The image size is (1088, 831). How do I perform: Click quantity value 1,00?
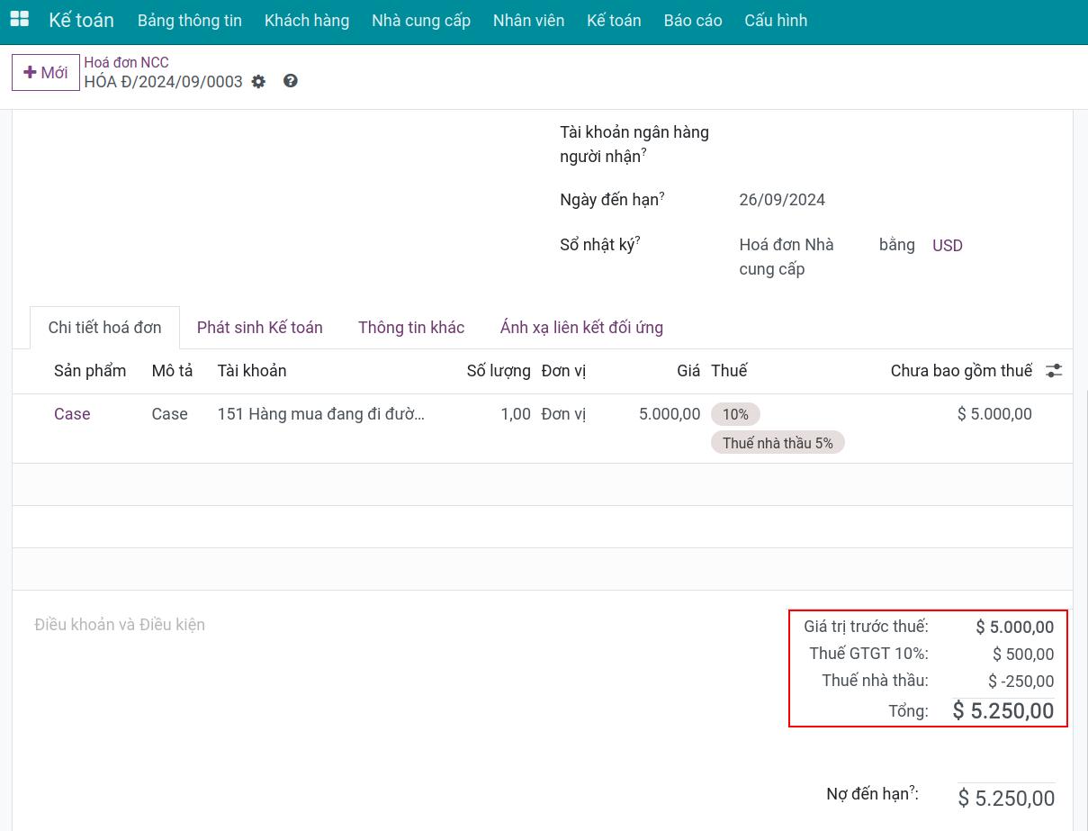coord(516,414)
